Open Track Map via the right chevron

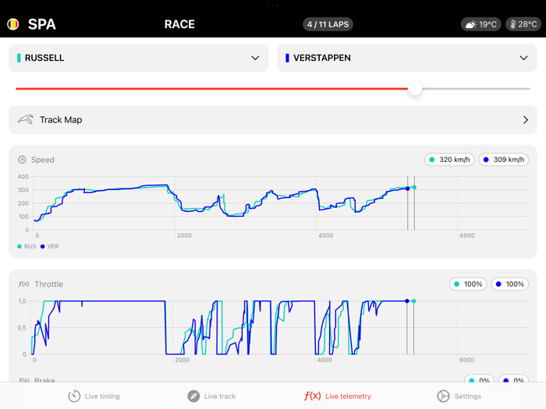526,120
